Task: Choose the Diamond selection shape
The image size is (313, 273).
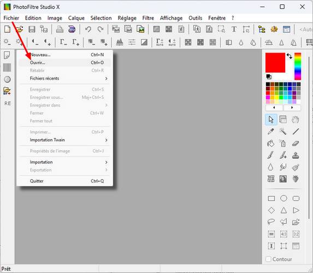Action: click(271, 210)
